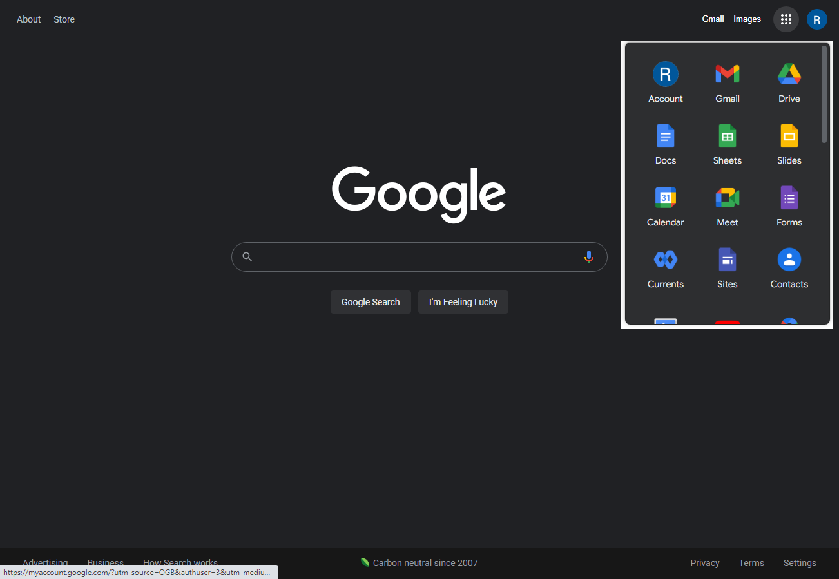Viewport: 839px width, 579px height.
Task: Open Contacts from the apps grid
Action: click(x=789, y=267)
